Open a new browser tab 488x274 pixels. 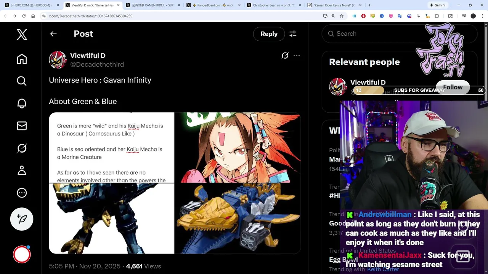[369, 5]
